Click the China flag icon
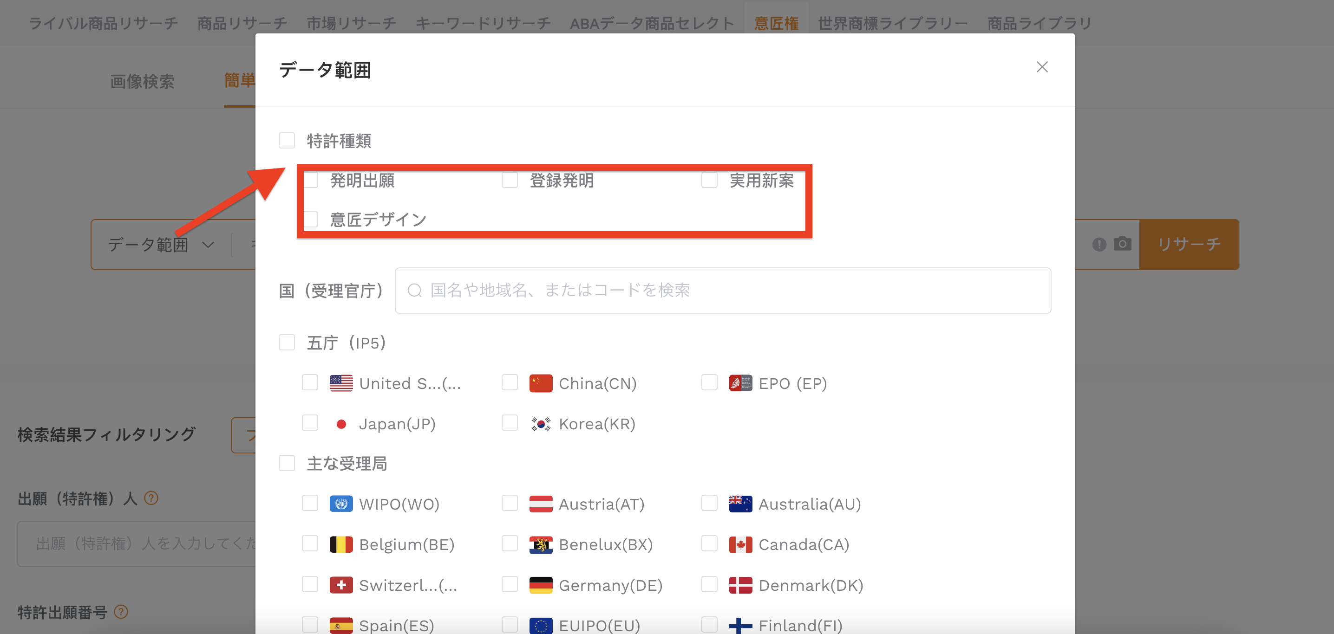This screenshot has width=1334, height=634. pos(541,383)
